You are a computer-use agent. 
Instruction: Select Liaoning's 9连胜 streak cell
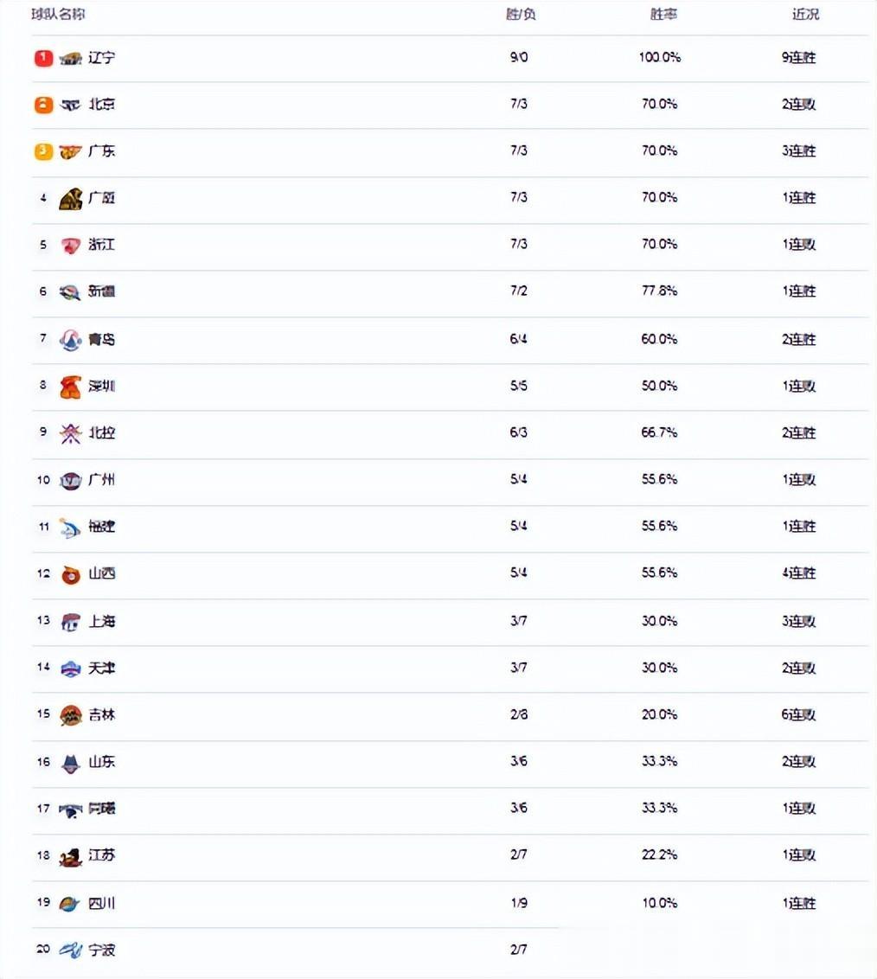799,57
